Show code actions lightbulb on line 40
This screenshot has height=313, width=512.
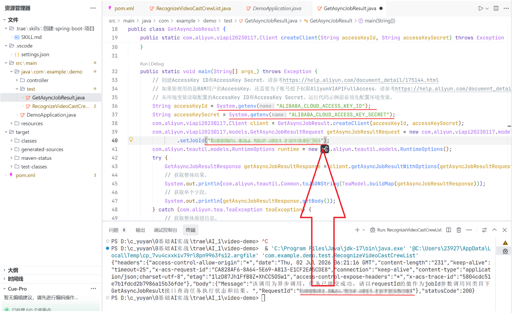(131, 139)
